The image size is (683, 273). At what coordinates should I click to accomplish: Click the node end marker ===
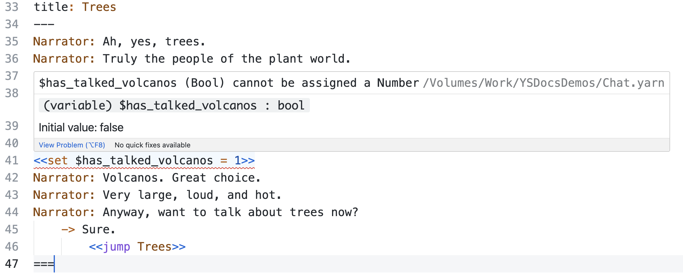44,264
